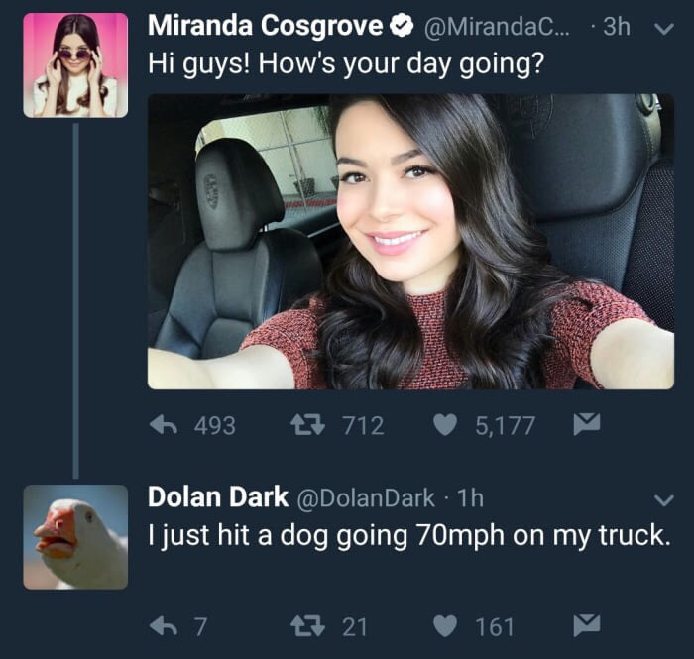
Task: Open the options chevron on the top tweet
Action: 664,29
